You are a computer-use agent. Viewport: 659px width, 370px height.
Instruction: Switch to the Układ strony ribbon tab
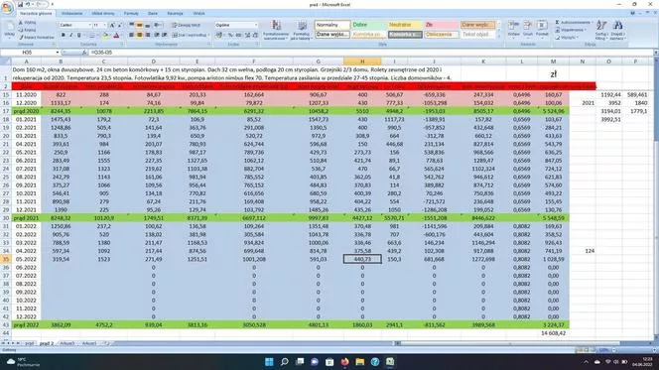point(102,14)
